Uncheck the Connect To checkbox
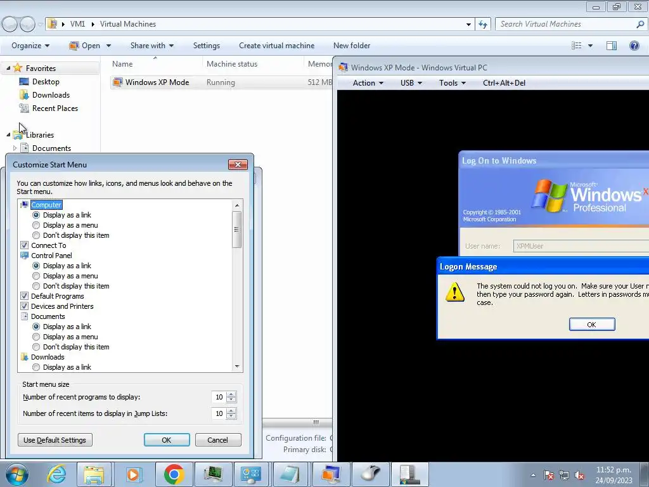 click(x=25, y=245)
